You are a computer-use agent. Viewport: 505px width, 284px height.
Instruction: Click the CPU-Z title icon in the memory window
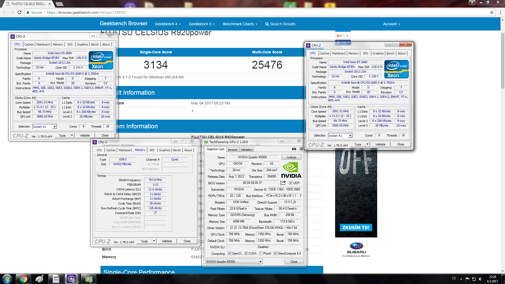95,142
